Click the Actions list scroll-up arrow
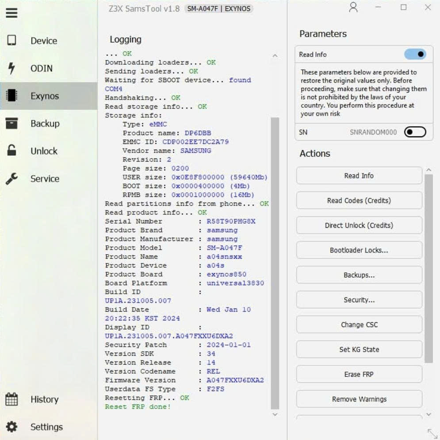The width and height of the screenshot is (440, 440). pos(429,170)
